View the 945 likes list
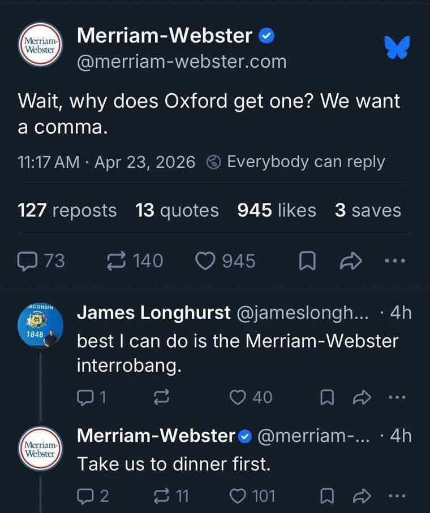 coord(277,210)
